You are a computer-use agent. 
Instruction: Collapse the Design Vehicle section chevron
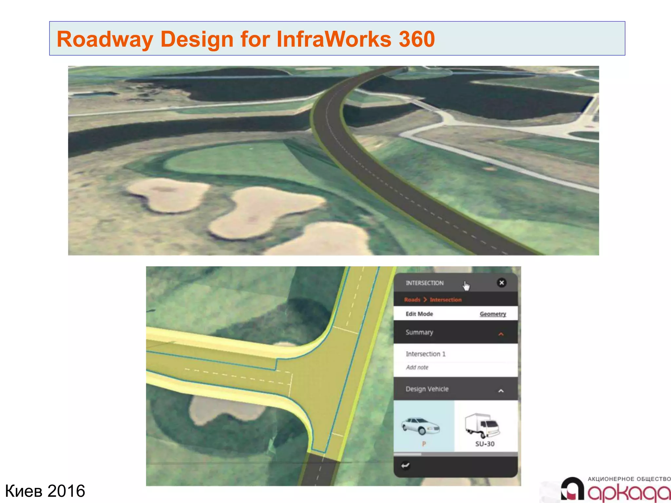tap(501, 391)
